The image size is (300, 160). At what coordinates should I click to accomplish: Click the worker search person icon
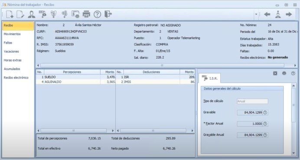point(278,14)
